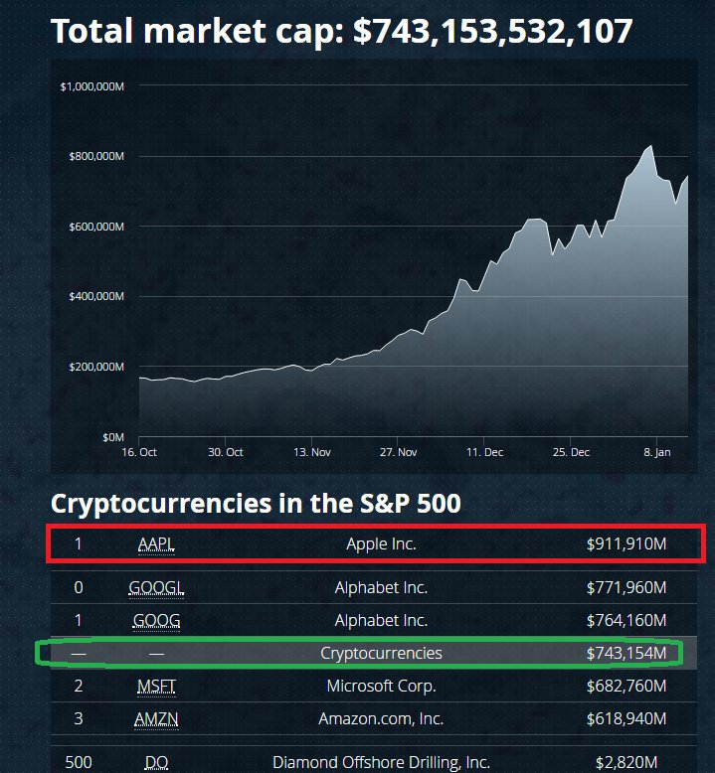715x773 pixels.
Task: Click the 16. Oct axis label
Action: click(x=139, y=452)
